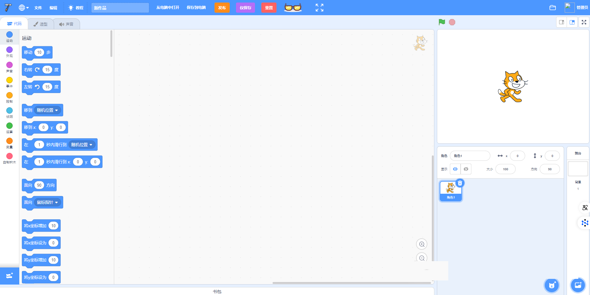Open the folder icon in header
The height and width of the screenshot is (295, 590).
552,8
